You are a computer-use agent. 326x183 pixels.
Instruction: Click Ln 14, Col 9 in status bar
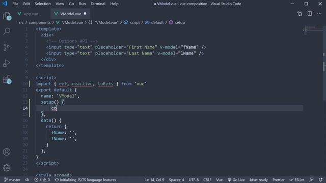pyautogui.click(x=154, y=180)
